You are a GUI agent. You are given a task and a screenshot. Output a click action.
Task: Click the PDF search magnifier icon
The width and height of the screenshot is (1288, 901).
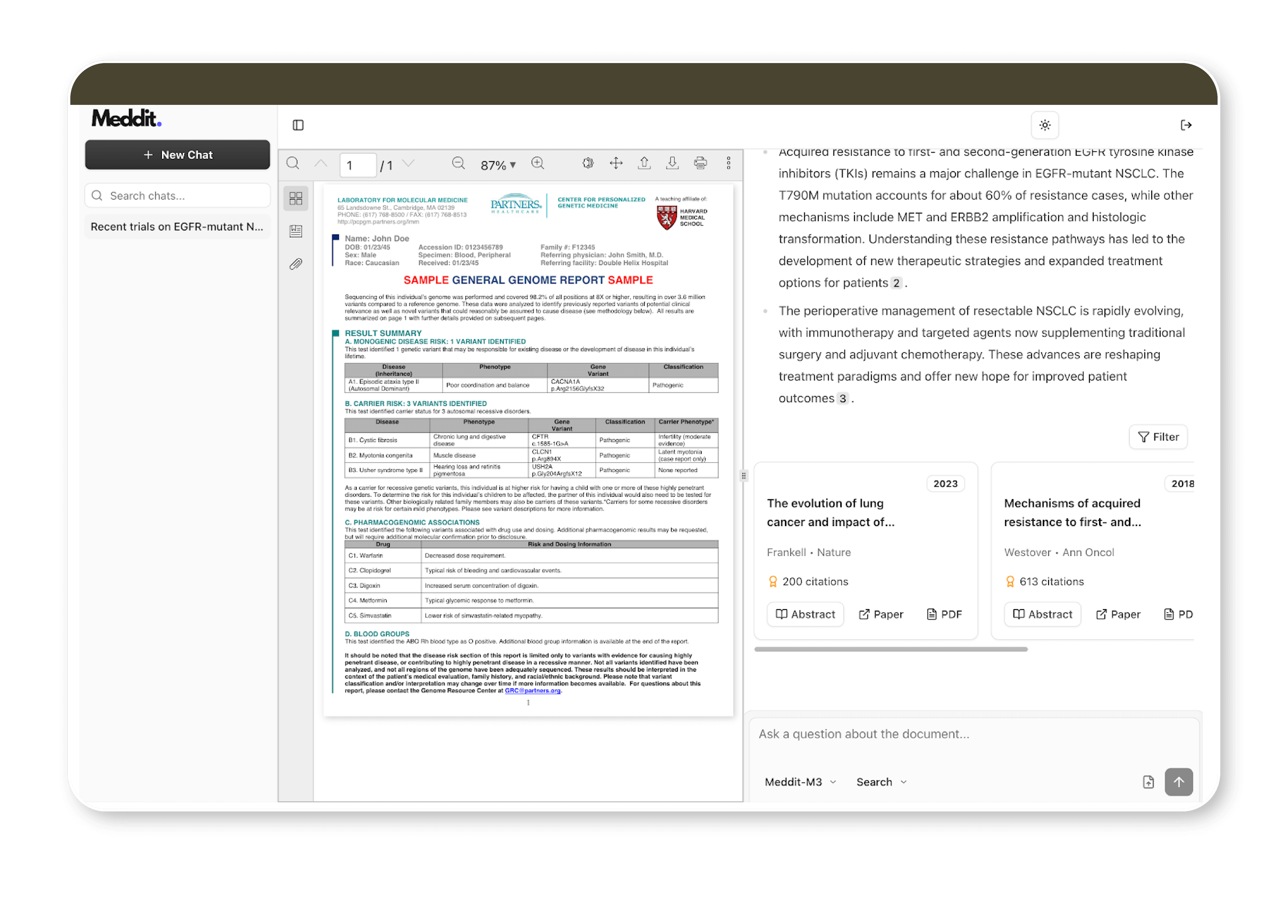pos(293,164)
